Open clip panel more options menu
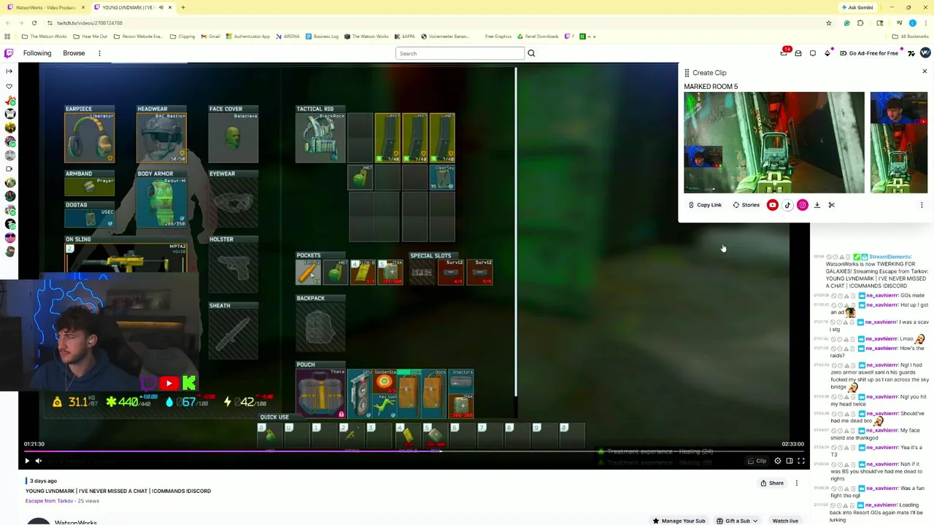The image size is (934, 525). pyautogui.click(x=922, y=205)
